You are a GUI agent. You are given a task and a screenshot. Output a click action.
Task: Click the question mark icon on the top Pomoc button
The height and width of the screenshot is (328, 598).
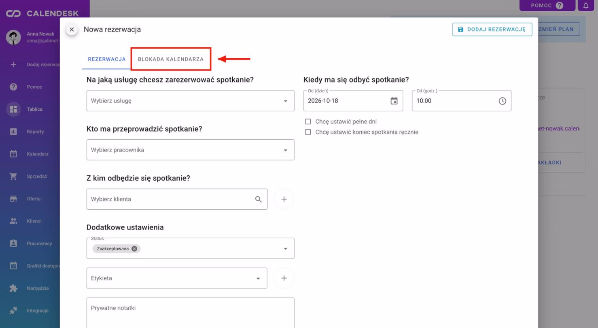tap(560, 6)
